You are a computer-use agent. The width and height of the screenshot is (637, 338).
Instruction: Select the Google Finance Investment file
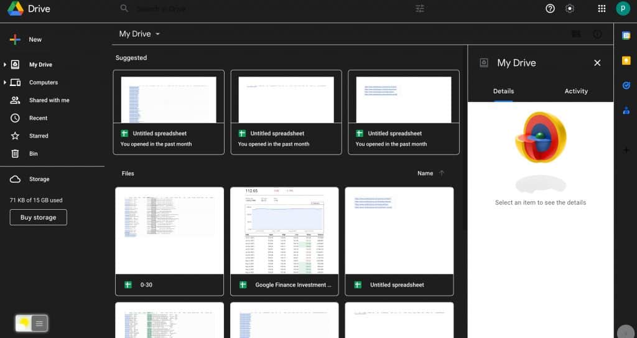284,241
